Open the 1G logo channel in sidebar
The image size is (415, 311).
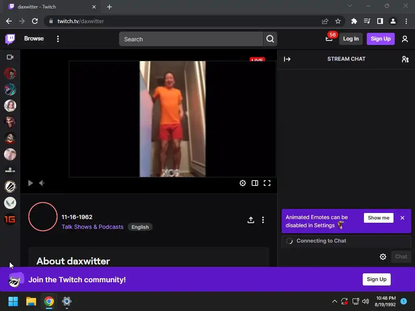10,219
